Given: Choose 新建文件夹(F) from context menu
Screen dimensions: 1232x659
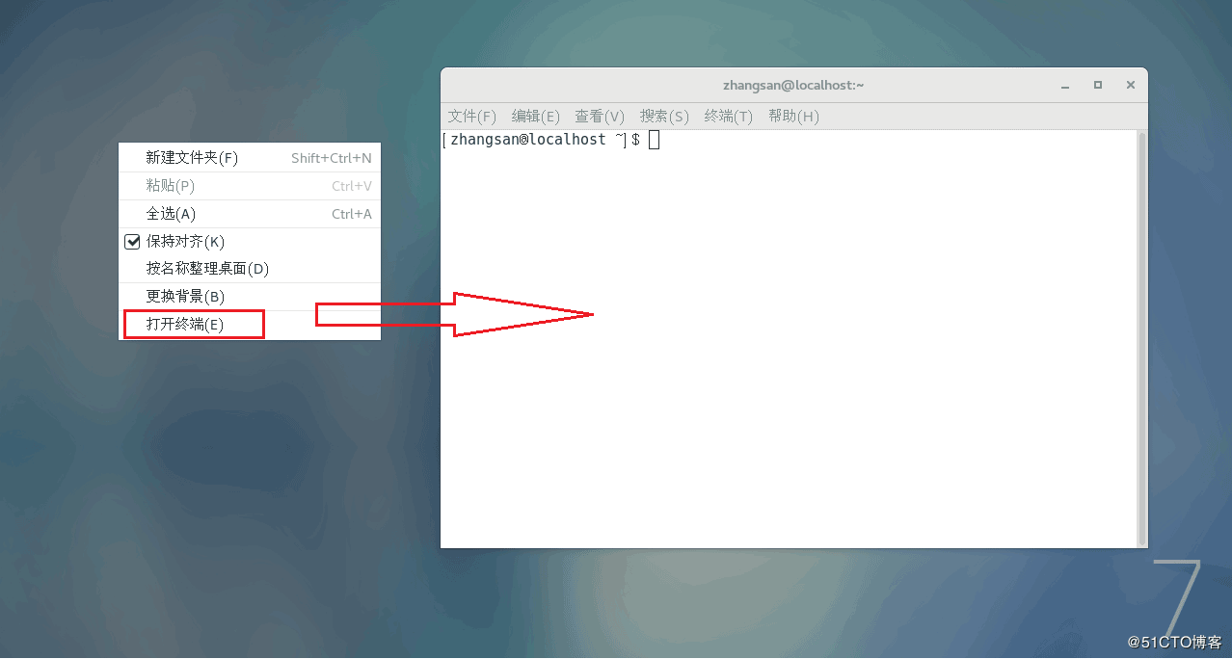Looking at the screenshot, I should (x=250, y=158).
